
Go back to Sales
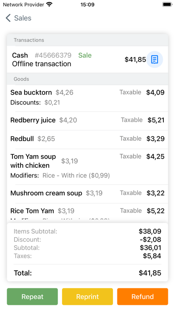pyautogui.click(x=18, y=18)
